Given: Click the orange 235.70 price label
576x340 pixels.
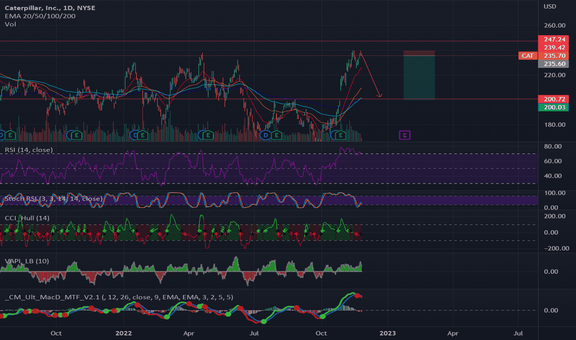Looking at the screenshot, I should (x=554, y=56).
